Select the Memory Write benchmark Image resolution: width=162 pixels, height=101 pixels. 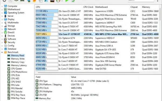coord(16,59)
